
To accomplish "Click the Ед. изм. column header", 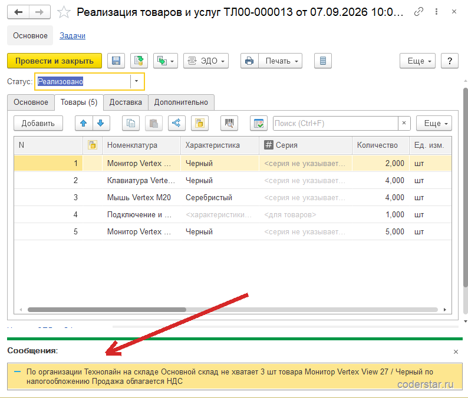I will coord(430,145).
